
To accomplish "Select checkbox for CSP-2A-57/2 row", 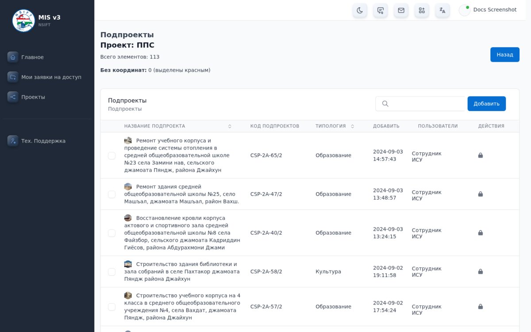I will tap(112, 307).
